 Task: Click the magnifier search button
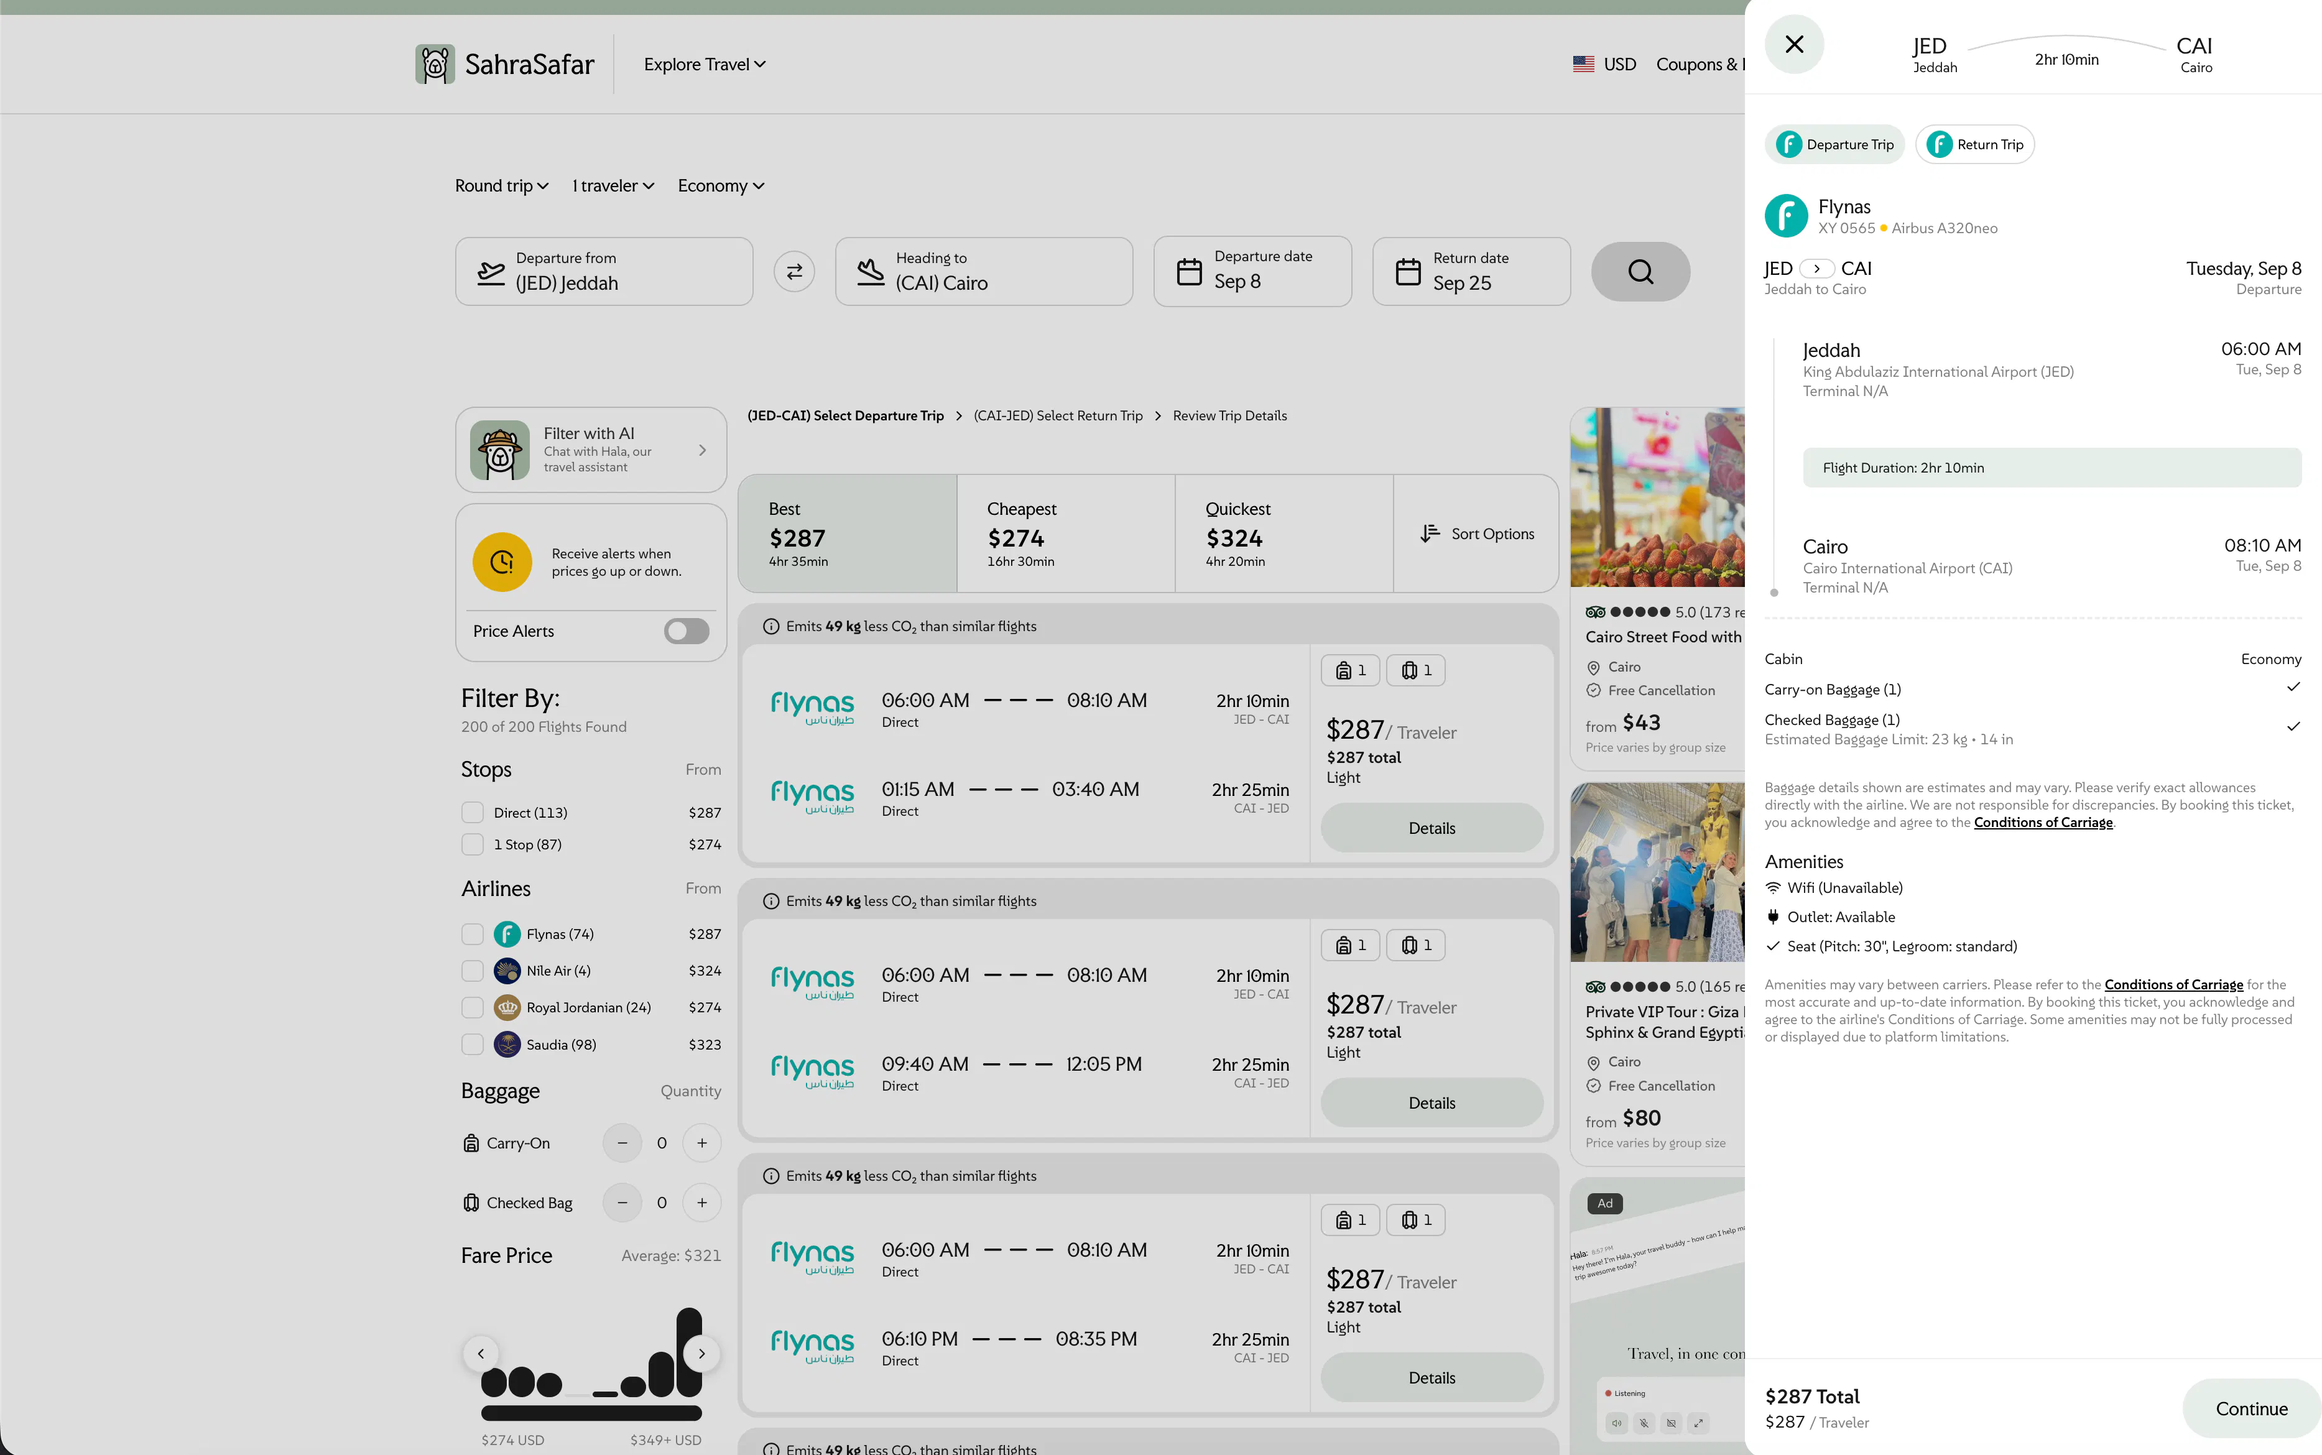[1640, 272]
